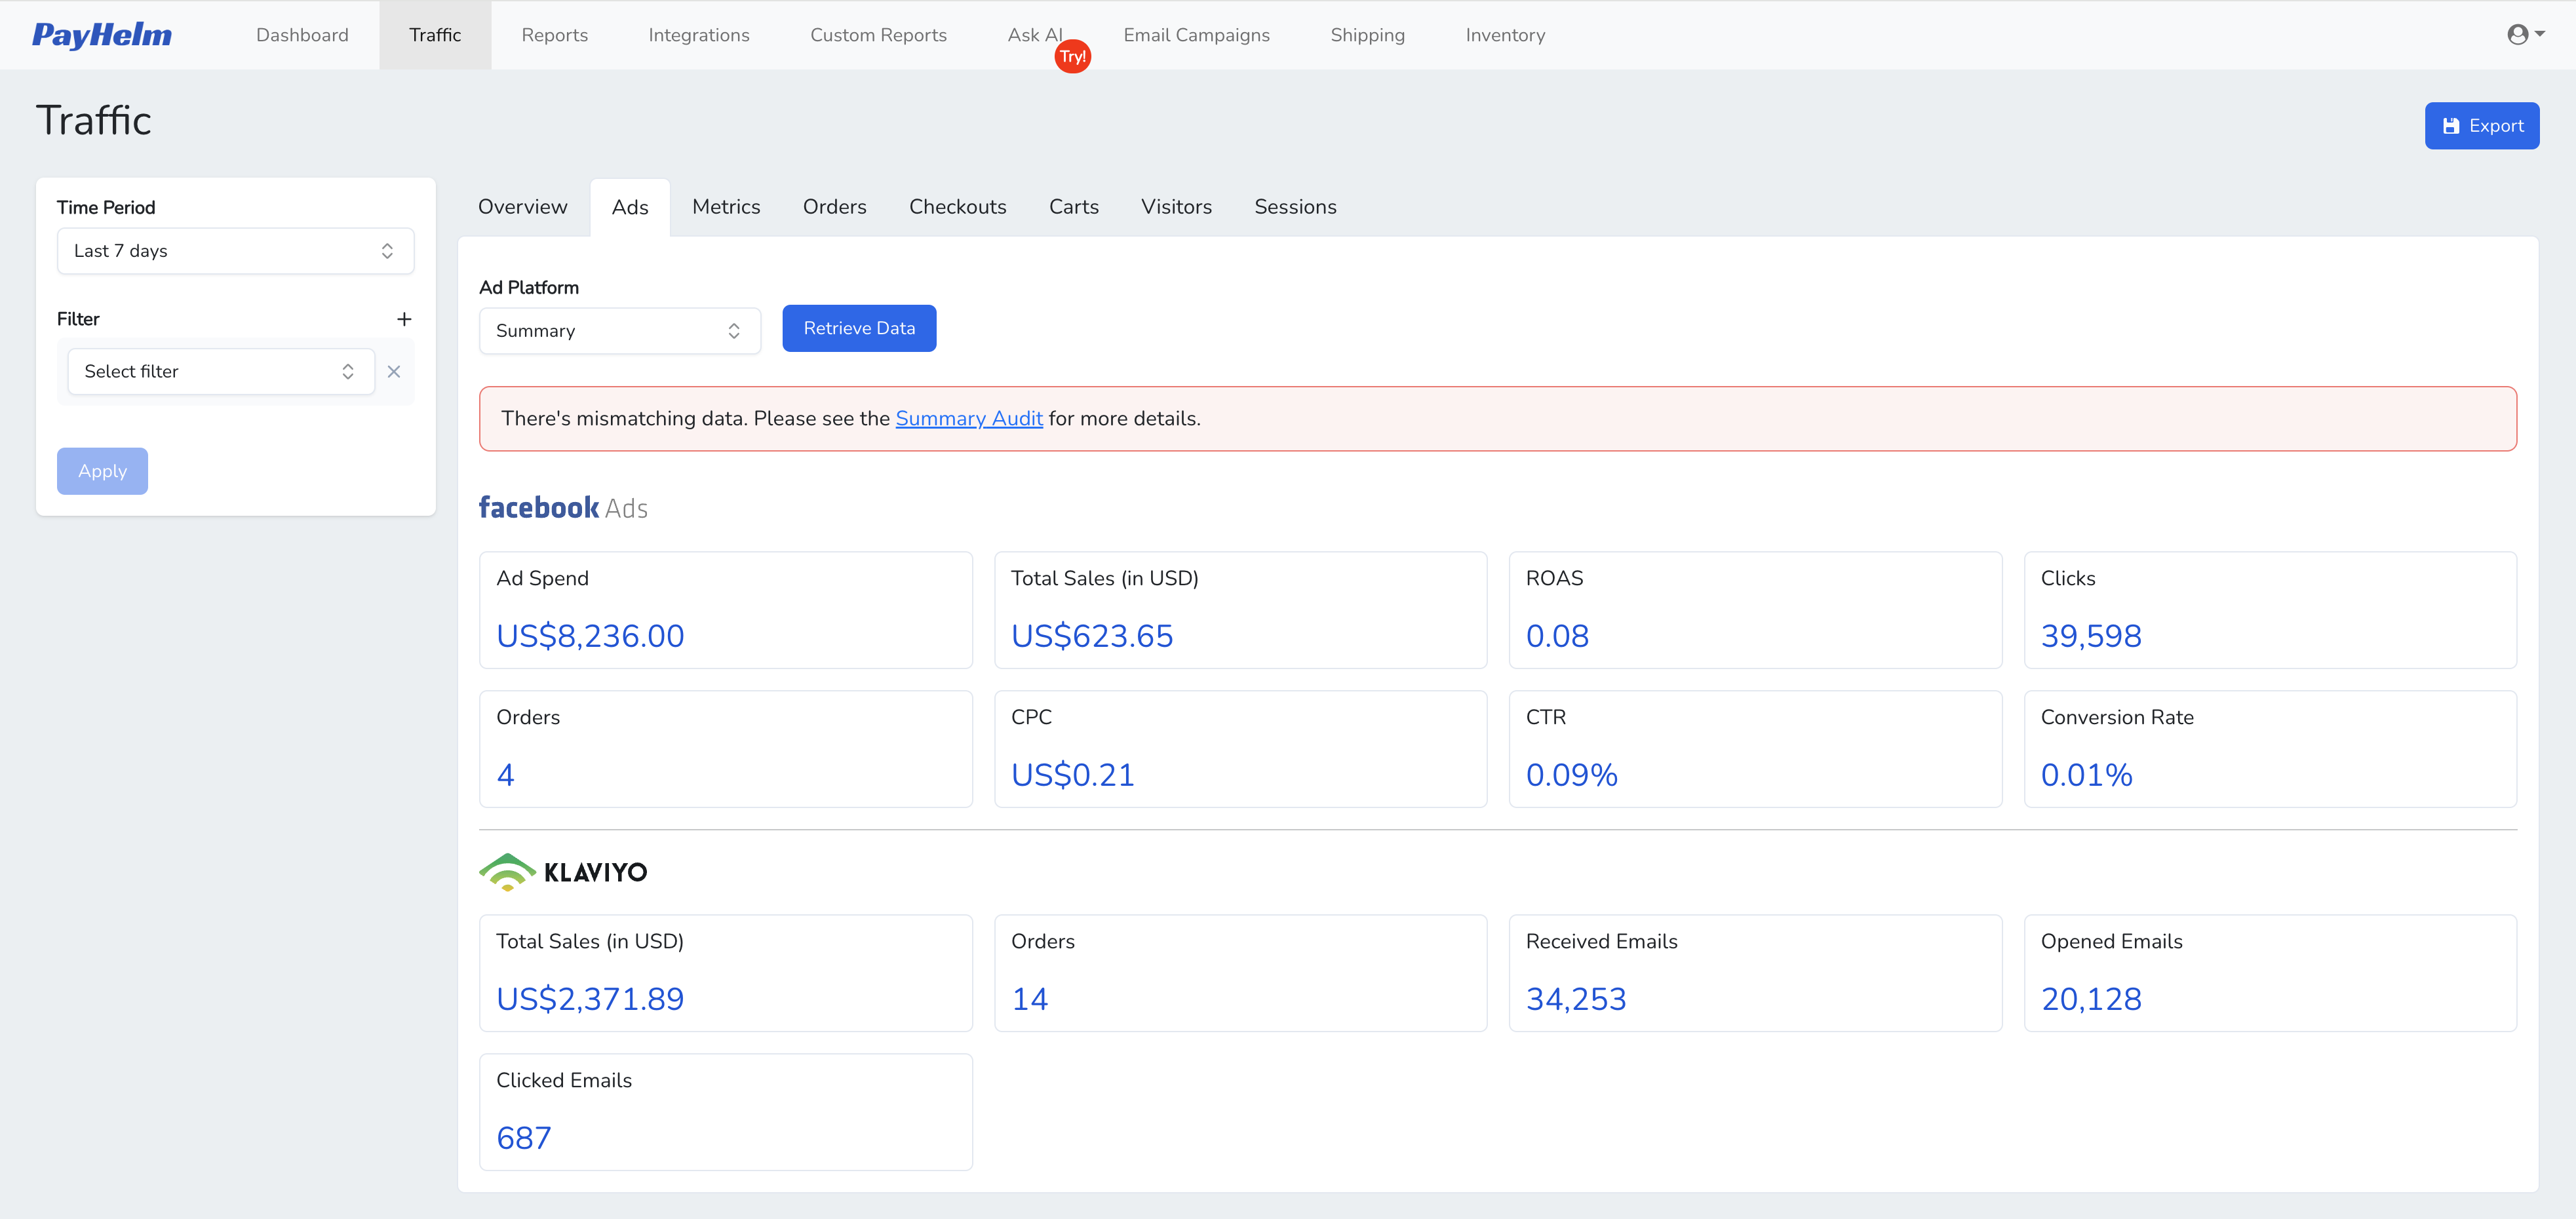Switch to the Sessions tab
The width and height of the screenshot is (2576, 1219).
[1295, 206]
